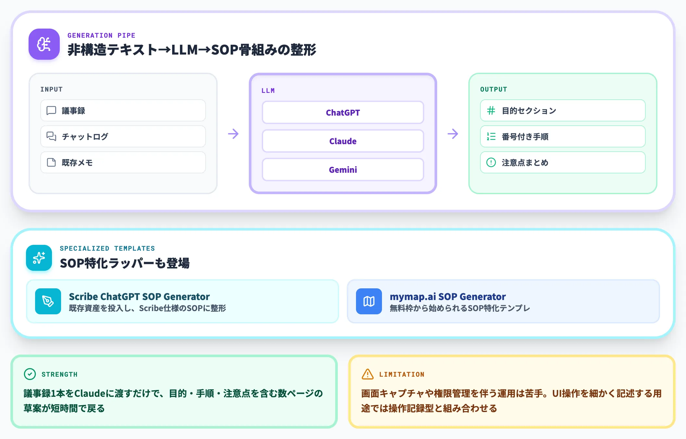Click the speech bubble icon beside 議事録
Image resolution: width=686 pixels, height=439 pixels.
(51, 111)
